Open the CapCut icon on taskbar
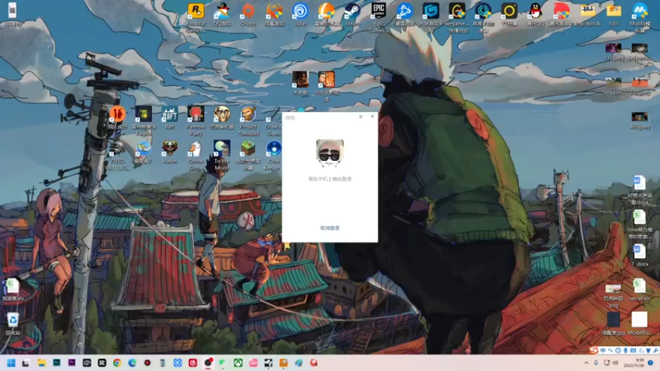660x371 pixels. pos(101,363)
